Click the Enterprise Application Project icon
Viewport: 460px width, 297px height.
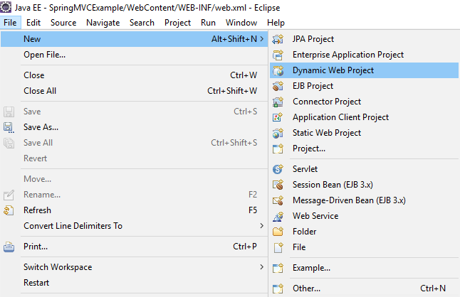tap(278, 55)
